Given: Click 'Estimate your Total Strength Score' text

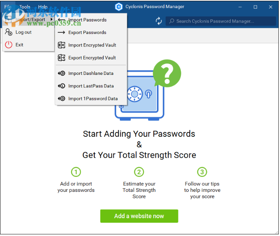Looking at the screenshot, I should click(x=139, y=190).
